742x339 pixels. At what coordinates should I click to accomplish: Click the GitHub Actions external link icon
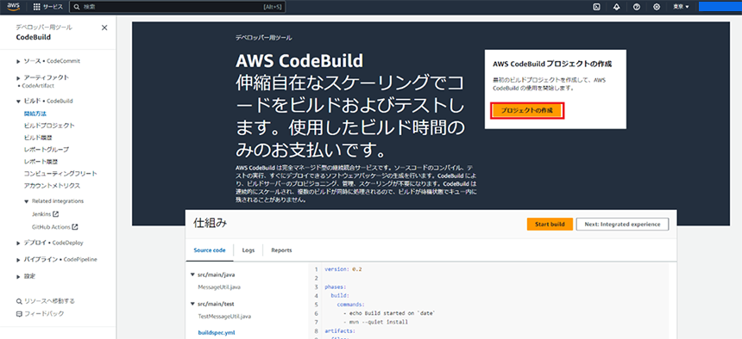click(75, 227)
